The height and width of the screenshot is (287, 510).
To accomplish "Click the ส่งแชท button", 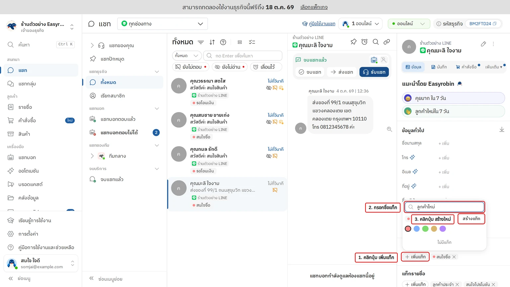I will tap(342, 72).
